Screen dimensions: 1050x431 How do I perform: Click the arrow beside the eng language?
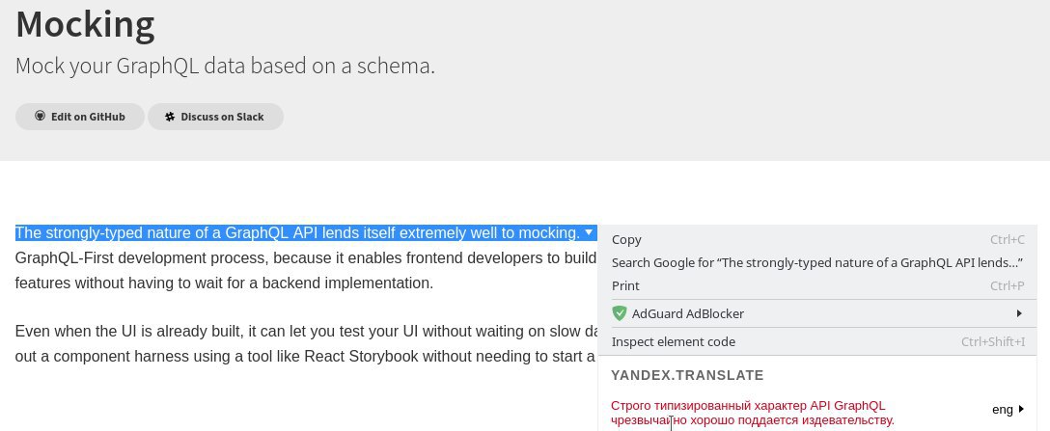tap(1021, 409)
